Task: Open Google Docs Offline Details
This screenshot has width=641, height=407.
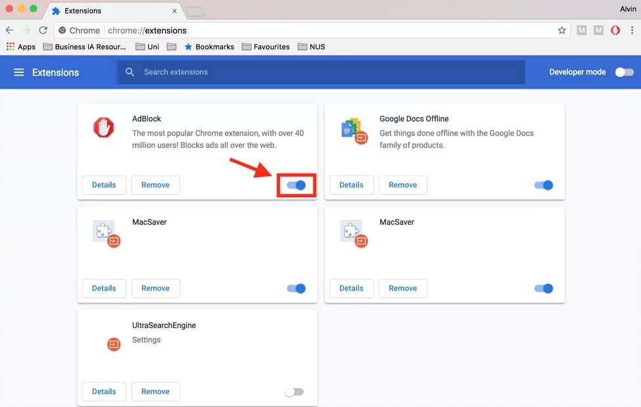Action: point(351,185)
